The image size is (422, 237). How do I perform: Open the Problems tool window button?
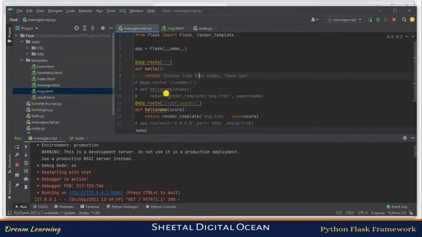(x=64, y=207)
